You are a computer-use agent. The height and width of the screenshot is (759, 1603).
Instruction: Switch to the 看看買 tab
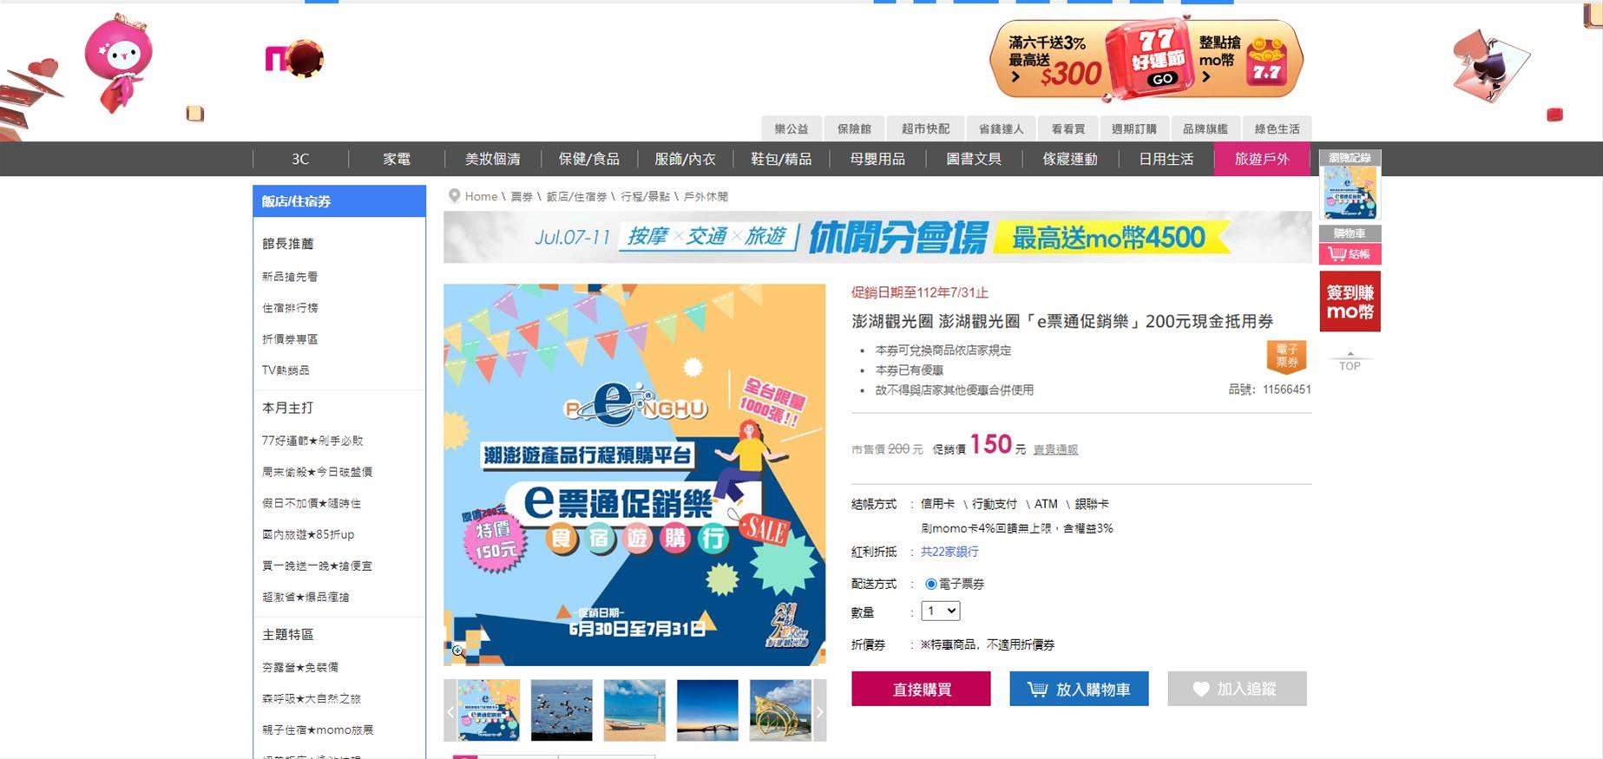point(1068,128)
